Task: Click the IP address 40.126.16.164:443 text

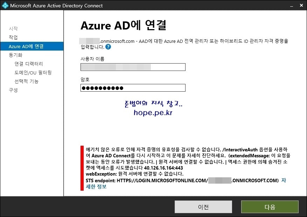Action: (163, 168)
